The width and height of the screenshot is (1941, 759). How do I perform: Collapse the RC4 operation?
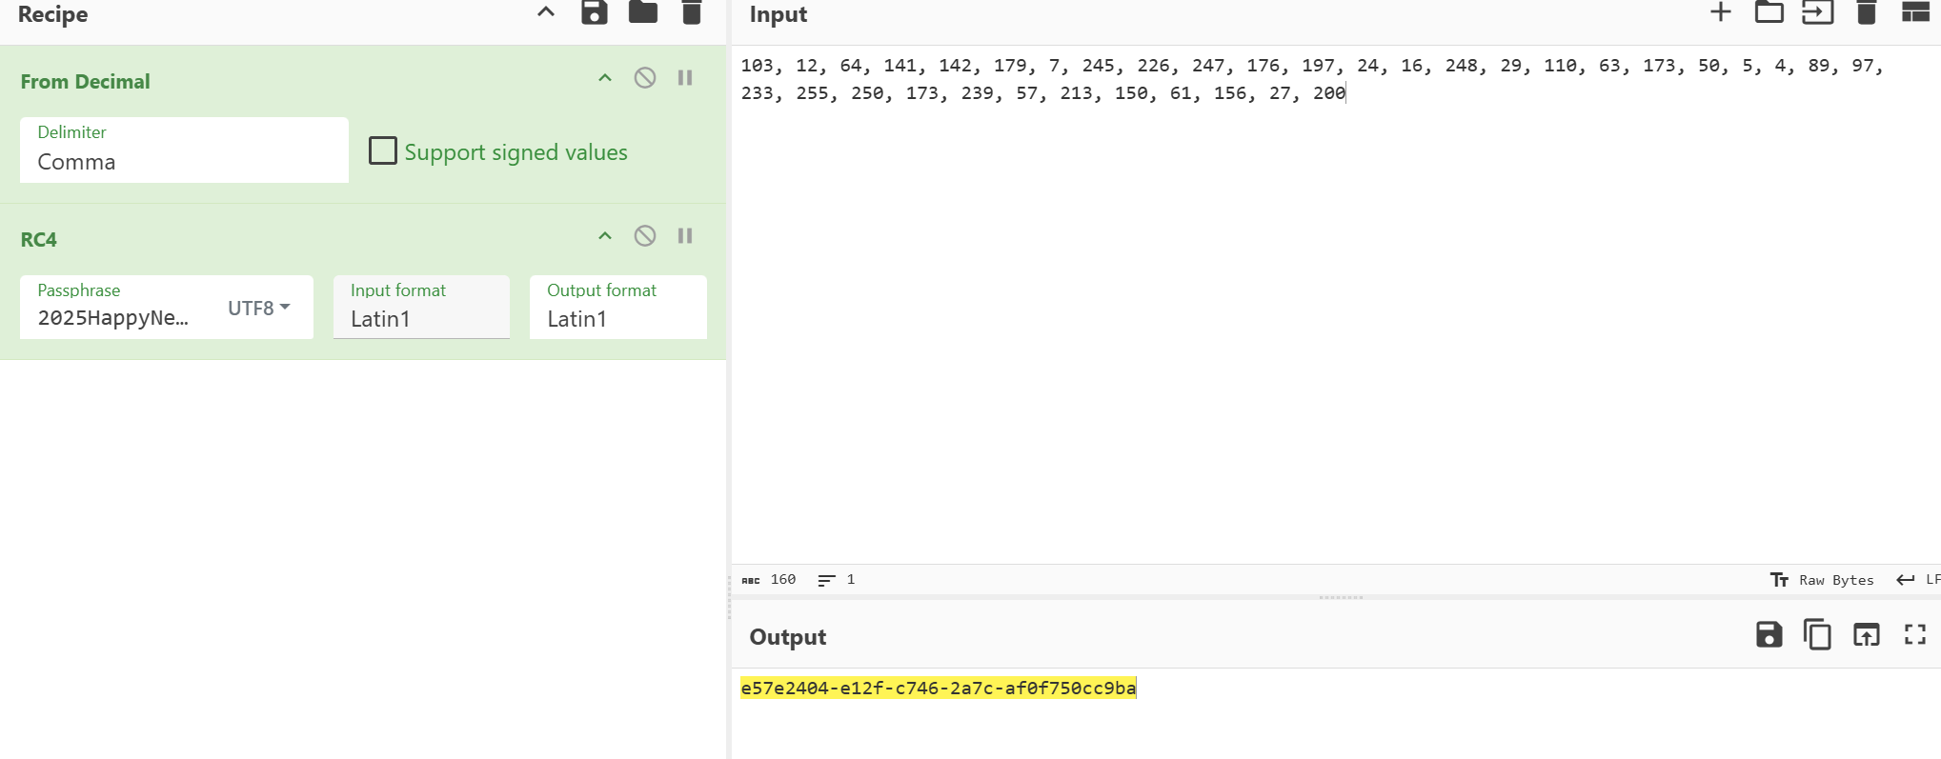pos(605,236)
